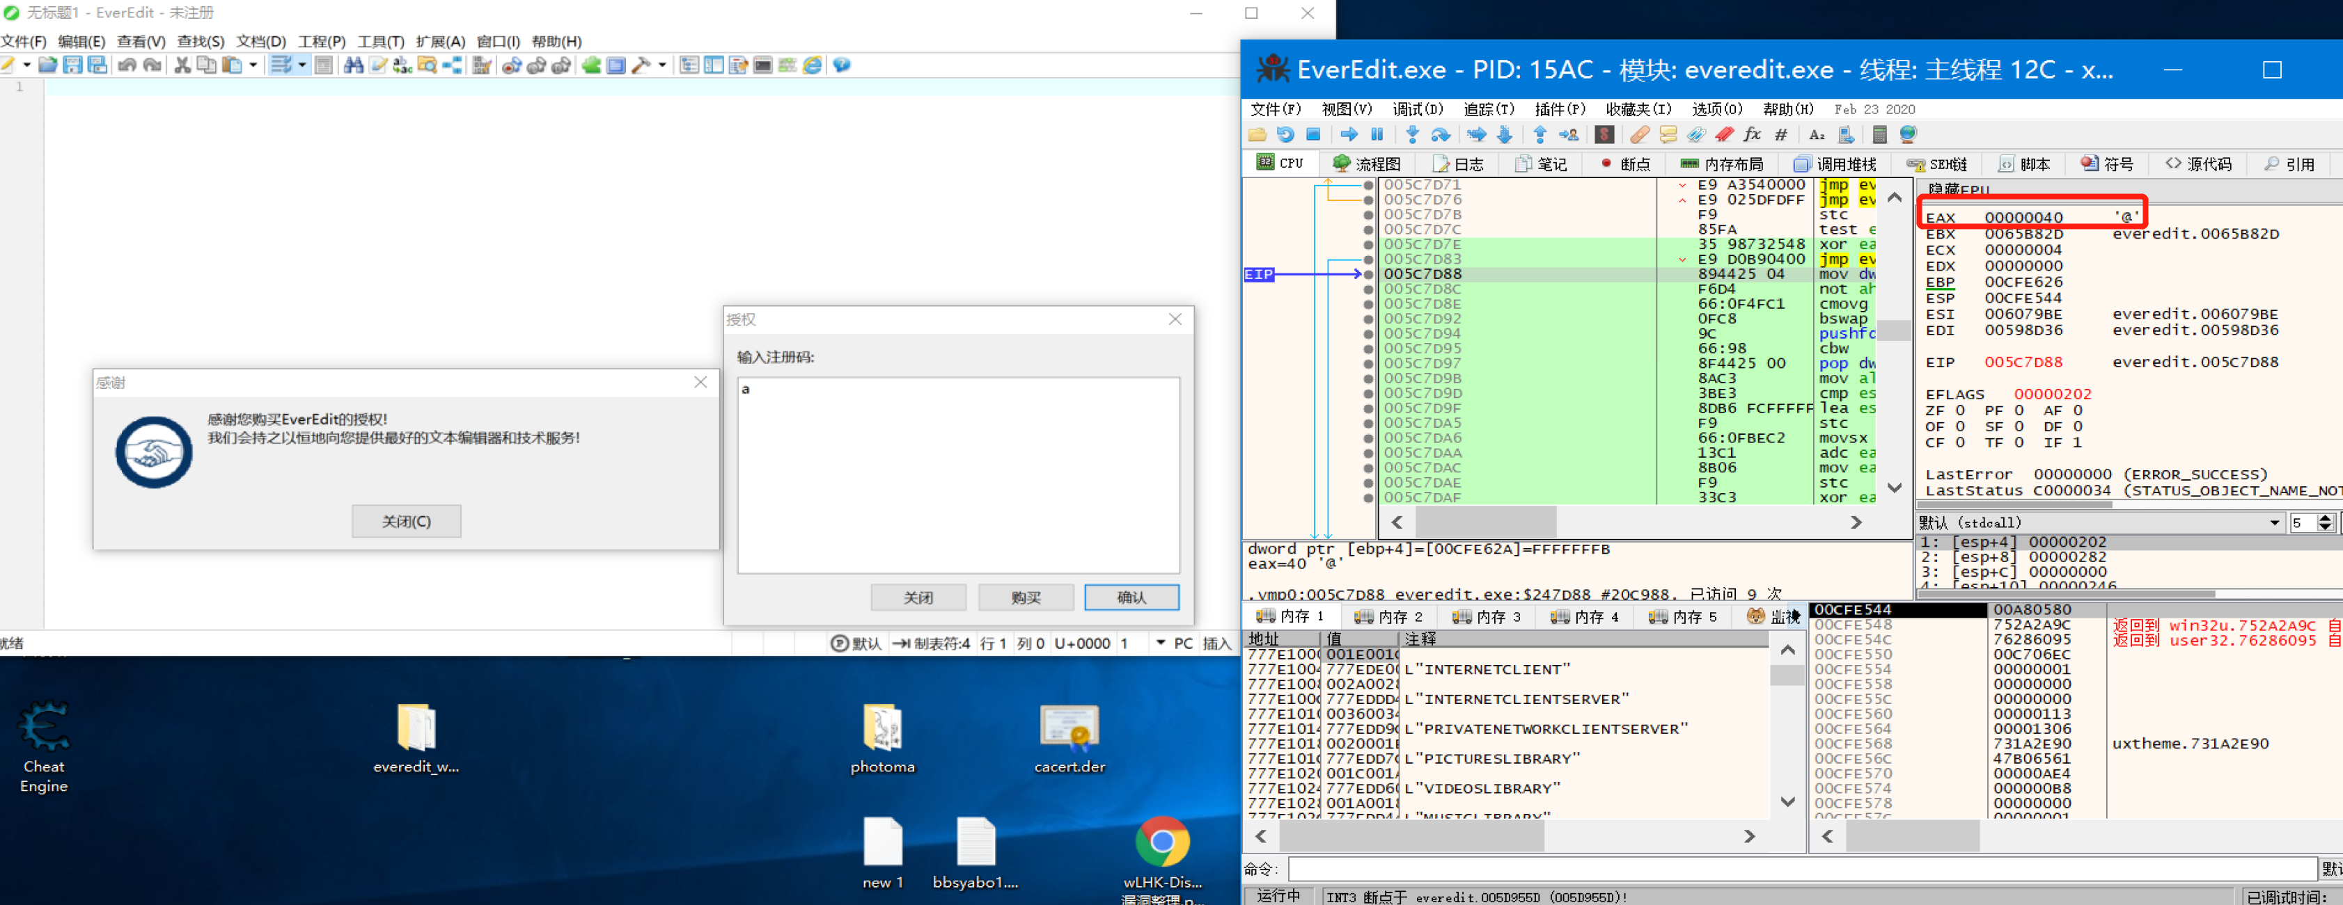Open the 调试(D) menu in x64dbg
Screen dimensions: 2343x905
tap(1417, 109)
